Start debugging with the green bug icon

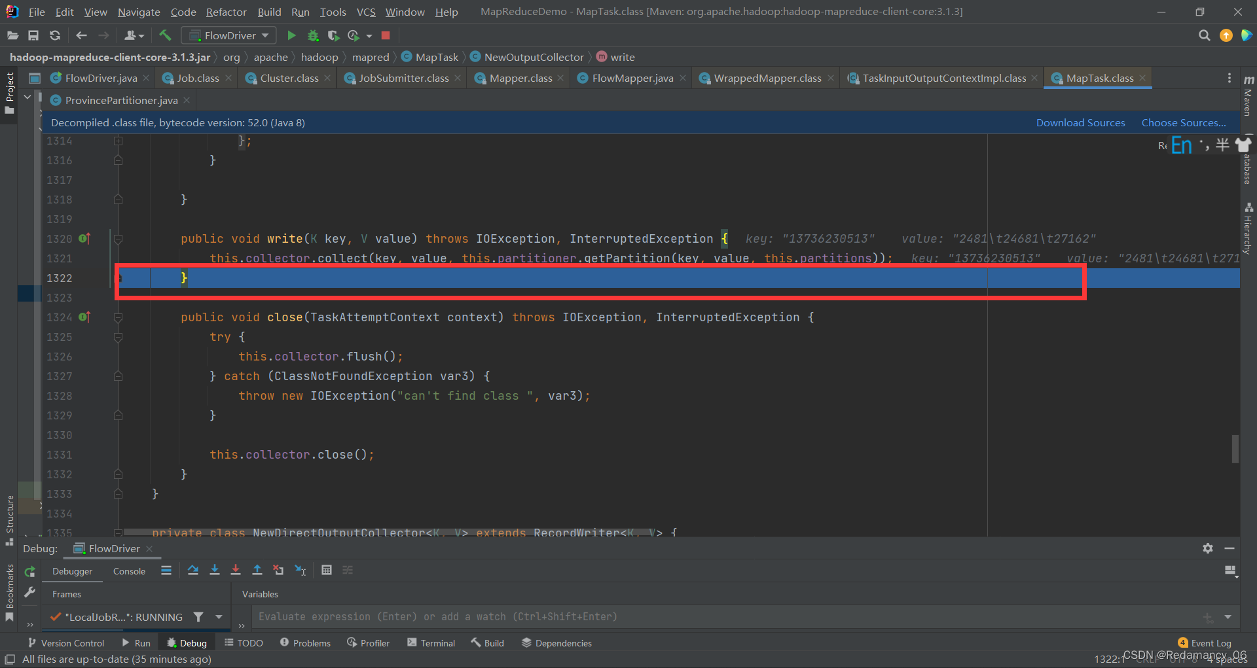(313, 35)
